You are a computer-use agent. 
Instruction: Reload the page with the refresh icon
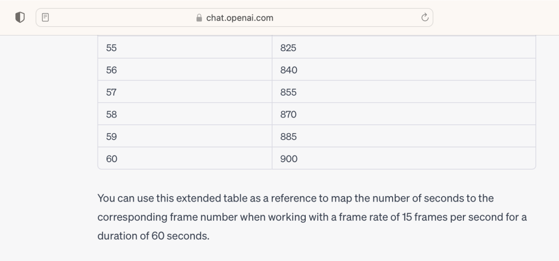425,17
